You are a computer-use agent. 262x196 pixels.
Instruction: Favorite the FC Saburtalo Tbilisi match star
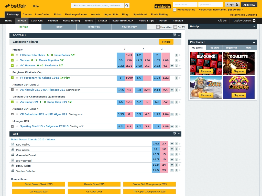click(17, 55)
